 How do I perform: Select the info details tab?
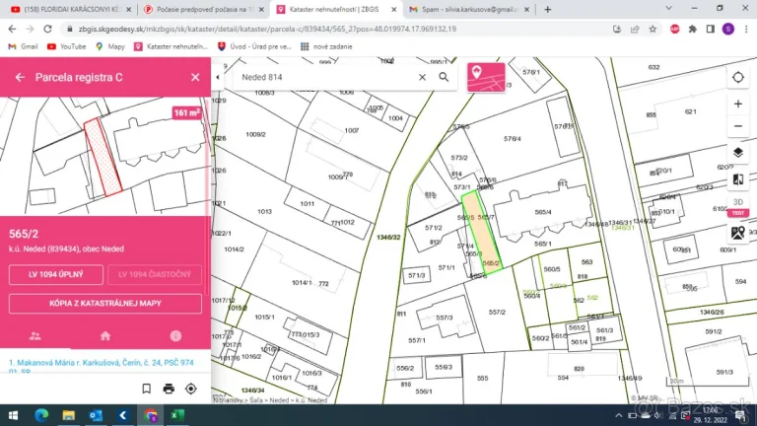(x=175, y=336)
